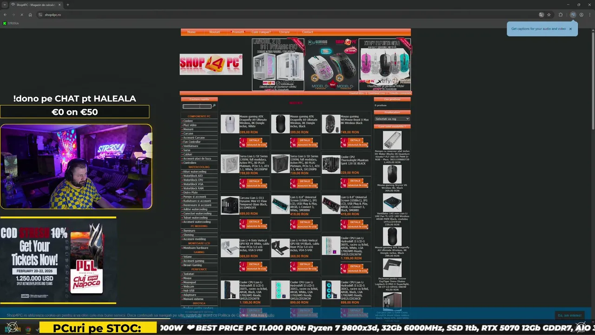Add Lian Li Vertical GPU Kit V4 White to cart

pyautogui.click(x=253, y=268)
